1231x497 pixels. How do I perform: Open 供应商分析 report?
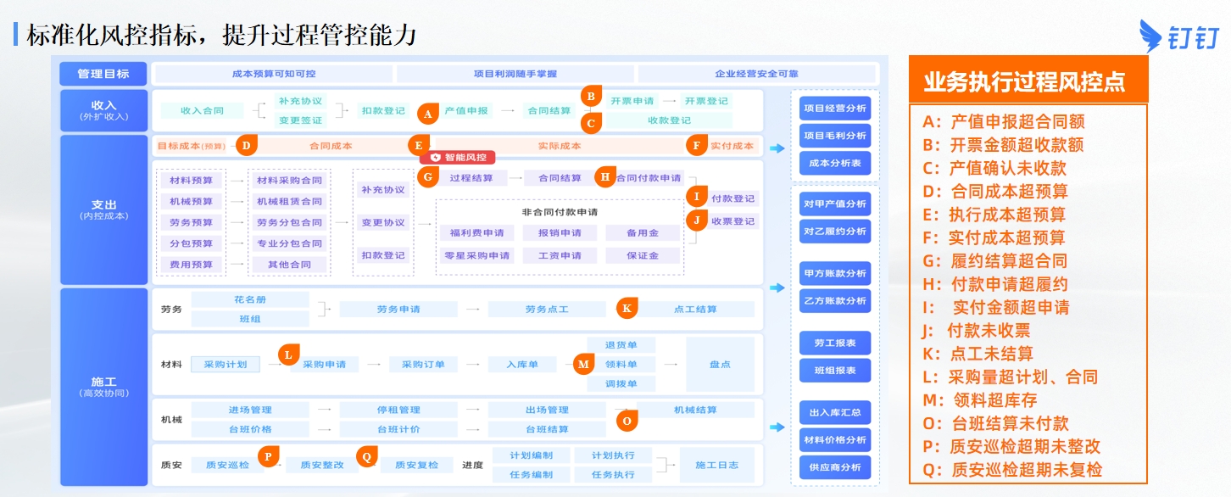[x=835, y=466]
